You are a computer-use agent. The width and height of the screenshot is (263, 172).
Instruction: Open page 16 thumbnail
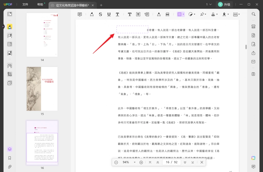(42, 143)
